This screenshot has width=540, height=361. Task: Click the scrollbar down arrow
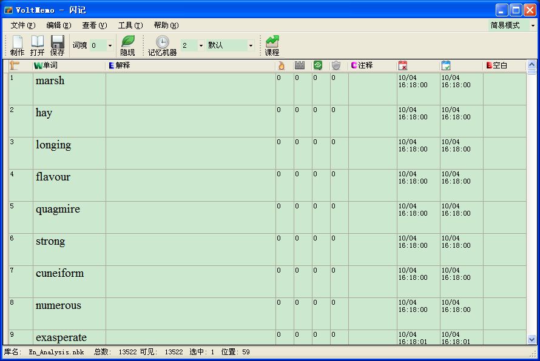point(532,339)
